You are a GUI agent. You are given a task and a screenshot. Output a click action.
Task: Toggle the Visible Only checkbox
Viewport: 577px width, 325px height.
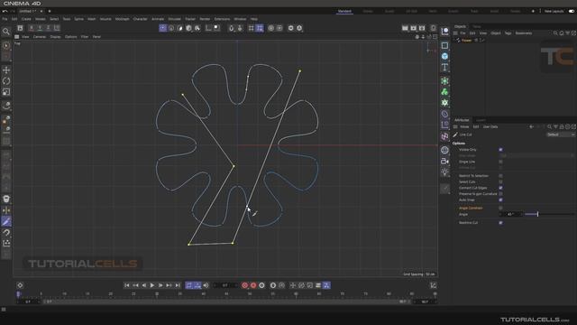pyautogui.click(x=500, y=150)
